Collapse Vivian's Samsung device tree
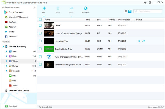This screenshot has width=165, height=109. (x=3, y=47)
